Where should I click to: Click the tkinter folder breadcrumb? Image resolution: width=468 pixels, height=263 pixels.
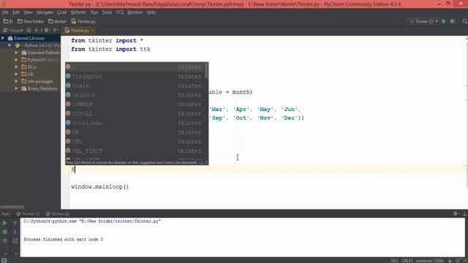coord(58,21)
